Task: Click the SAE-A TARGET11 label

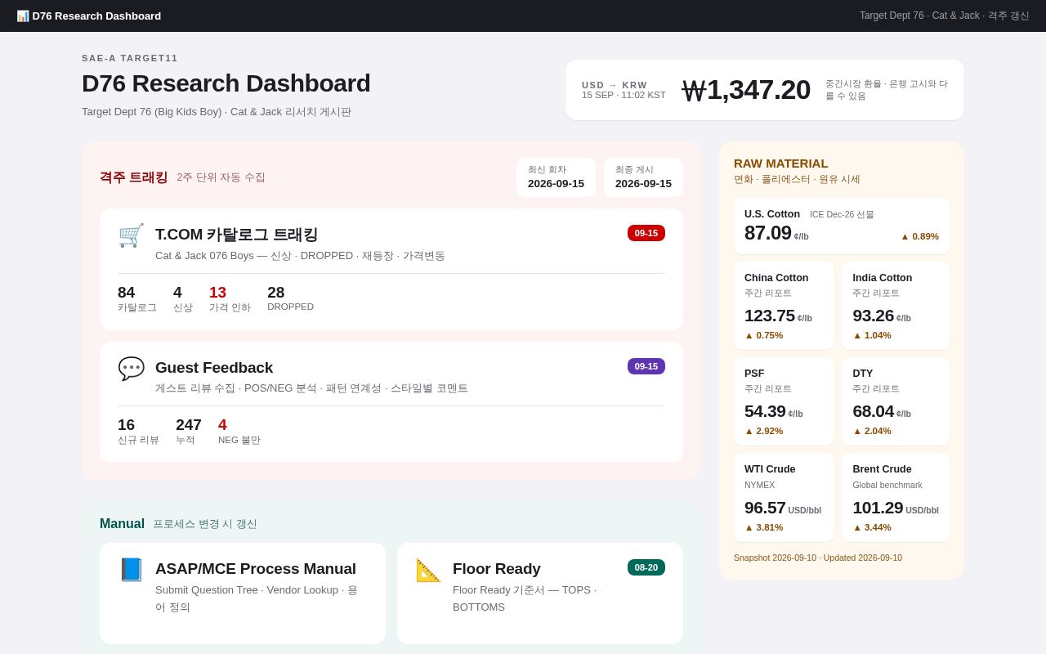Action: click(x=130, y=58)
